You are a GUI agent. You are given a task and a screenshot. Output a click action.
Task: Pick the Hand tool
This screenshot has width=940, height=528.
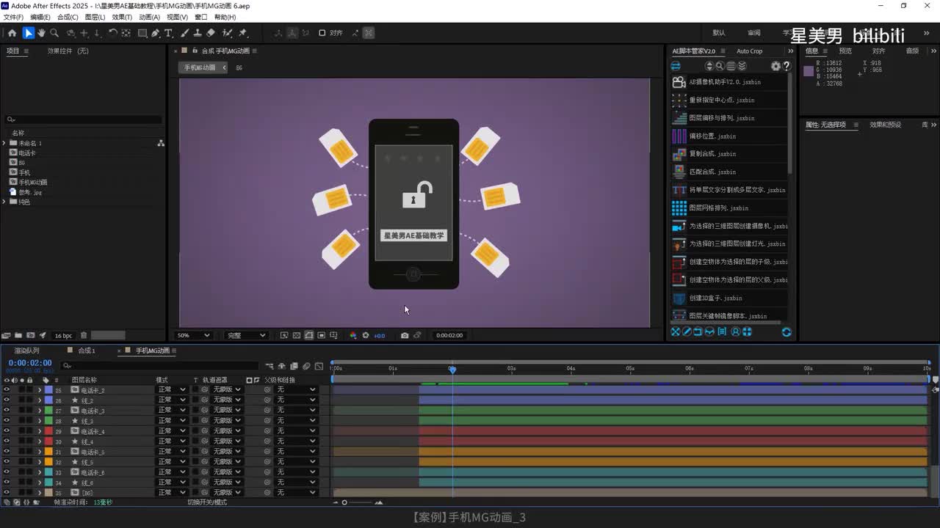[41, 33]
